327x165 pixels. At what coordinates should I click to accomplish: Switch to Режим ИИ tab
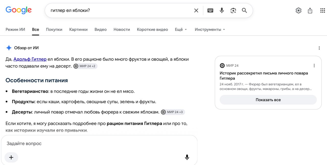[x=15, y=29]
